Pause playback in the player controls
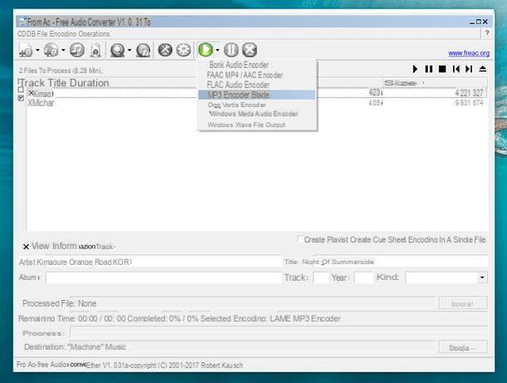The image size is (507, 383). (x=429, y=69)
